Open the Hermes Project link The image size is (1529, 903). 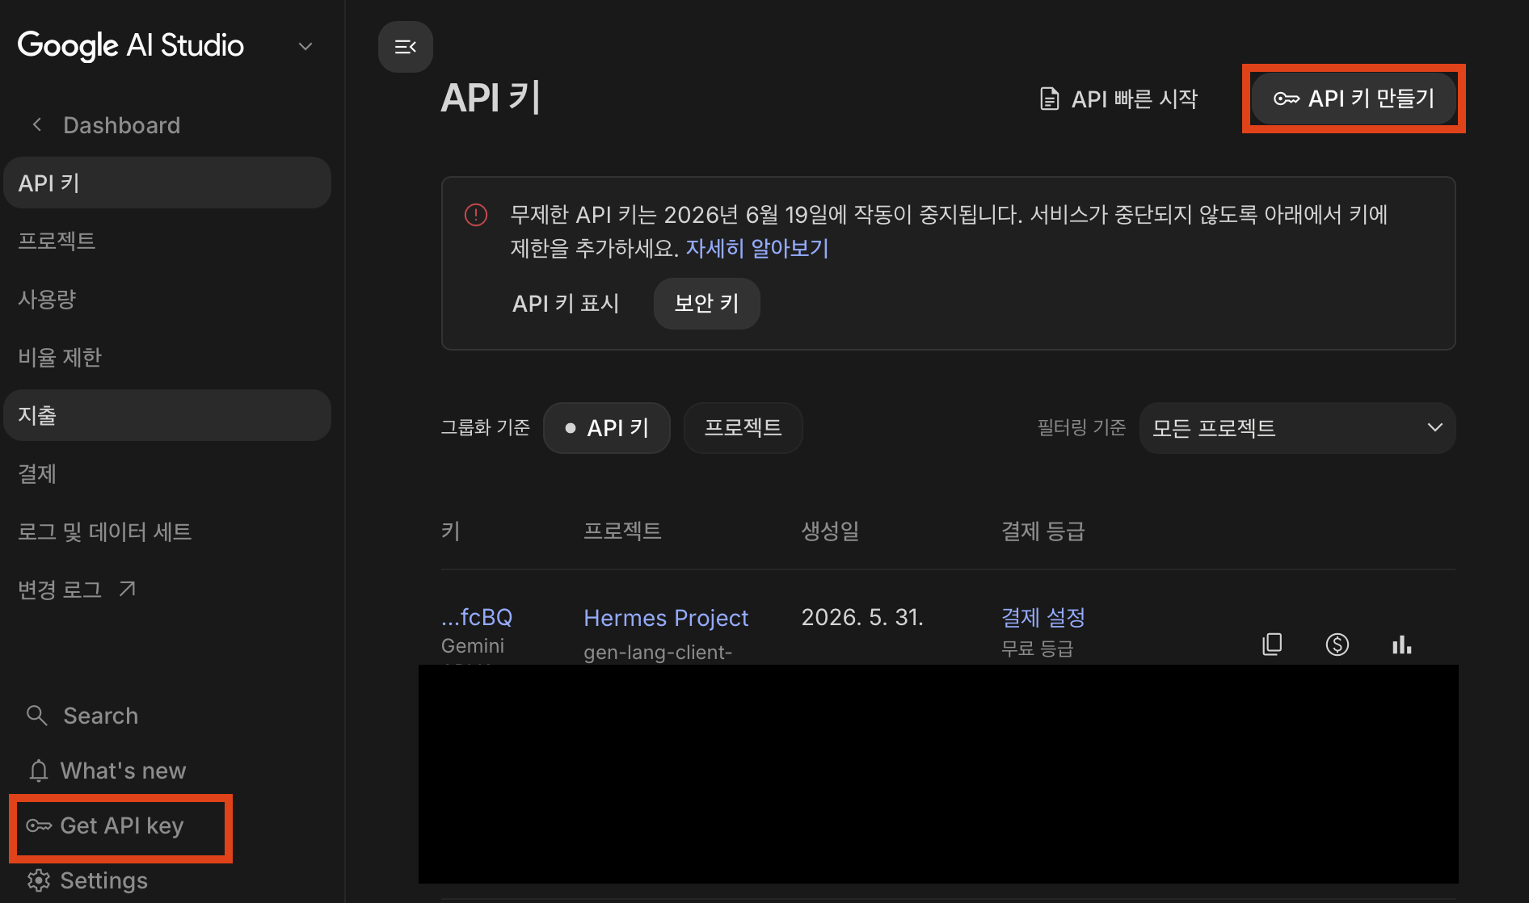pyautogui.click(x=666, y=618)
